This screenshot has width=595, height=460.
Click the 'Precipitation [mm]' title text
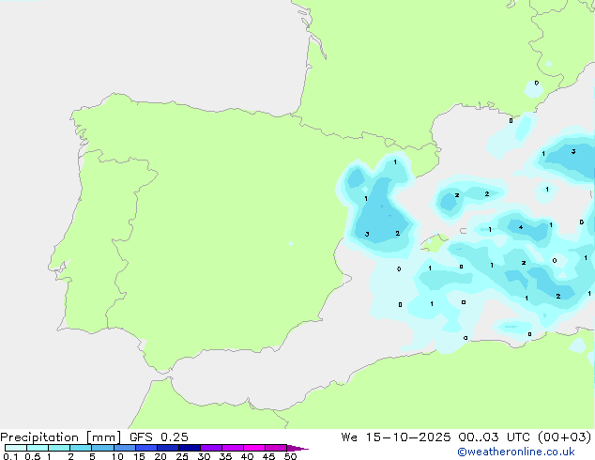pos(61,437)
